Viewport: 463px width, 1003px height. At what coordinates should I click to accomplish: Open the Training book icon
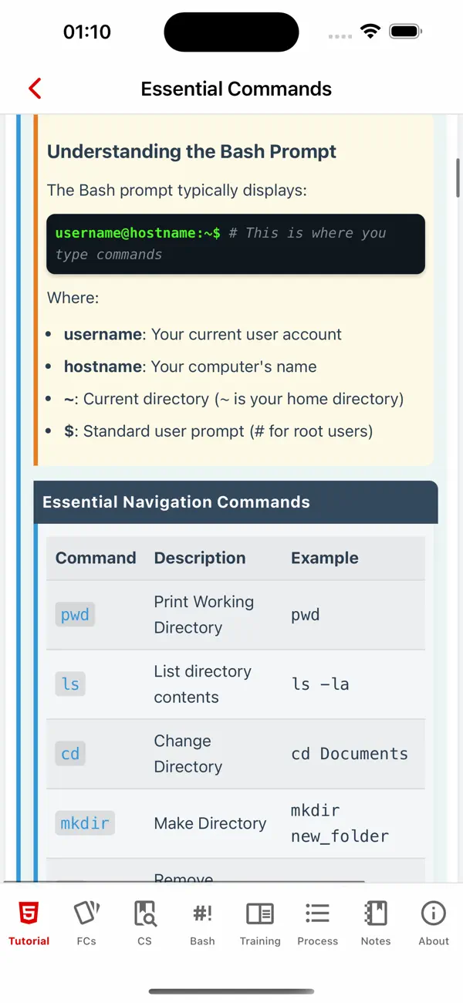(x=260, y=914)
